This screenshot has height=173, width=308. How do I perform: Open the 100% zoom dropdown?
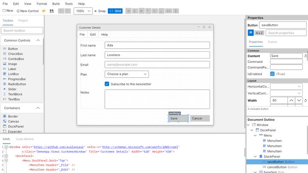(x=83, y=11)
